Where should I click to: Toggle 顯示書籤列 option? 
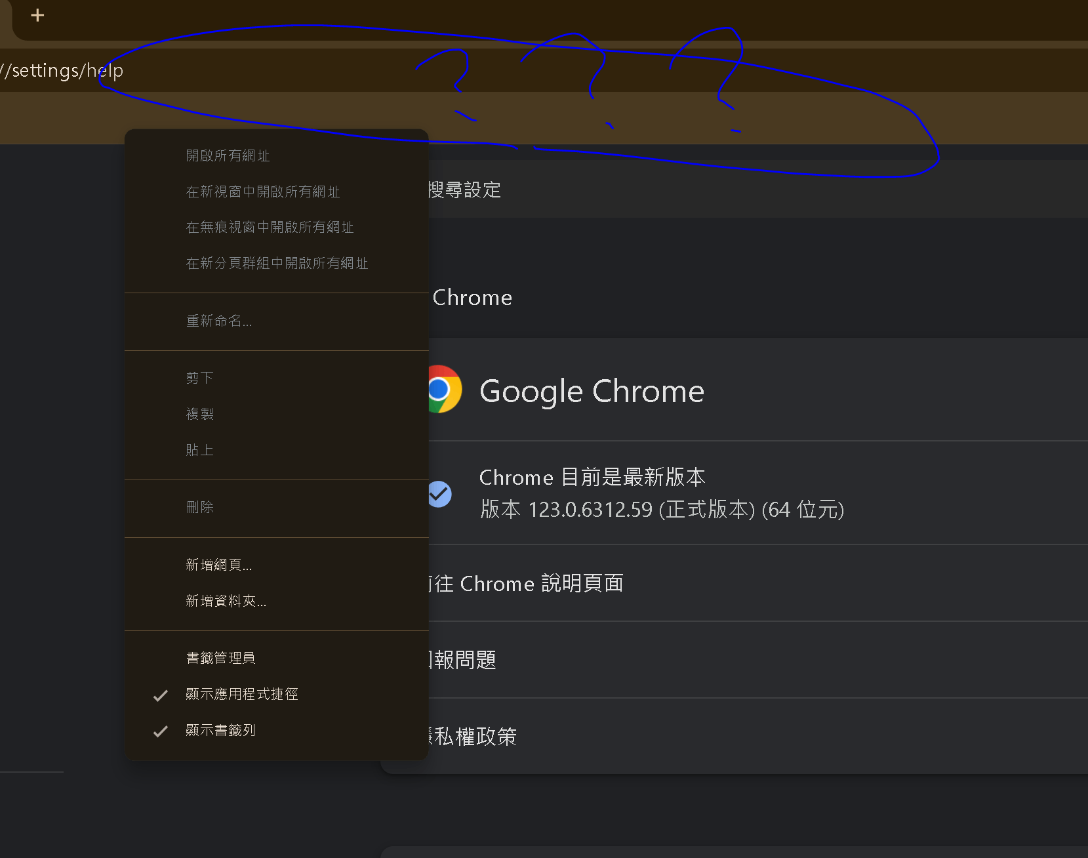coord(220,730)
